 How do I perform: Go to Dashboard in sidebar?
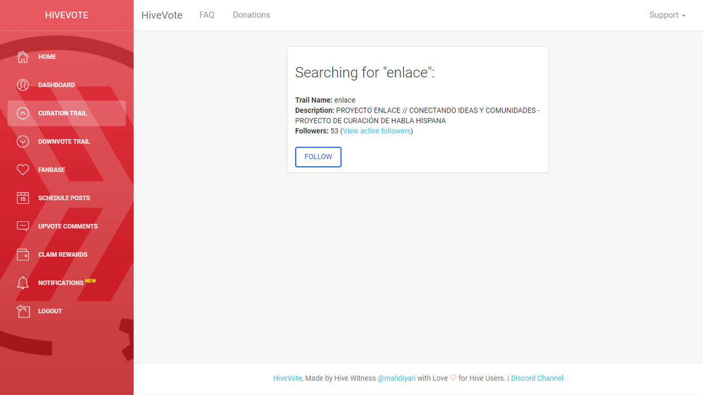click(x=57, y=85)
